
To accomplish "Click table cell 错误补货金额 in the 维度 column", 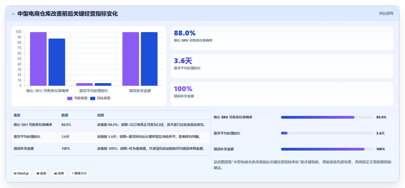I will 24,149.
